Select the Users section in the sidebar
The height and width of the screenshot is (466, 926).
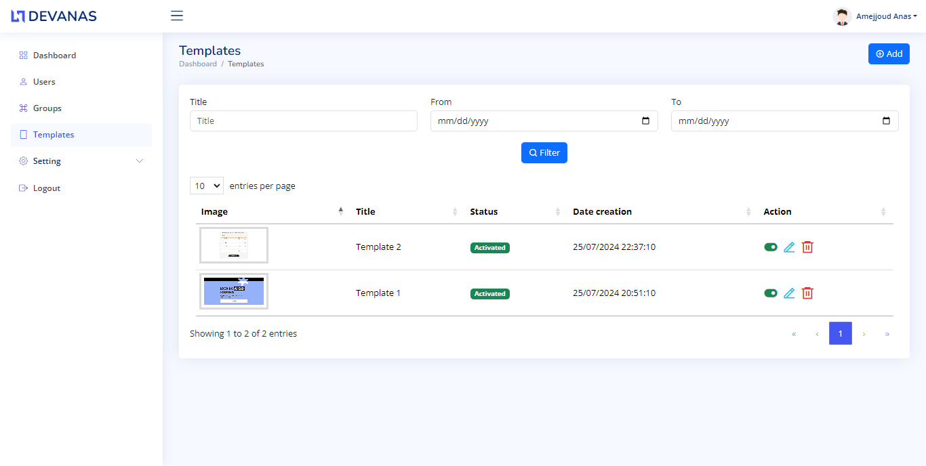pos(45,81)
